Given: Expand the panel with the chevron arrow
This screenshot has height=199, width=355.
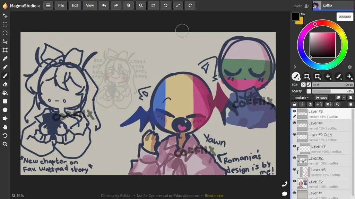Looking at the screenshot, I should tap(295, 67).
